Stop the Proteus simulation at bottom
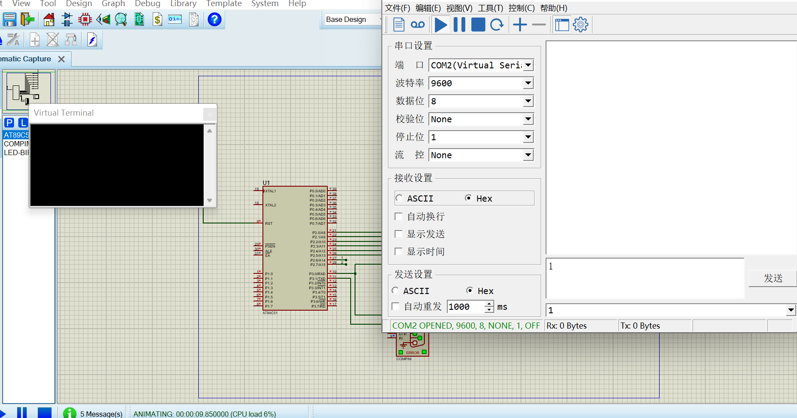 coord(44,413)
